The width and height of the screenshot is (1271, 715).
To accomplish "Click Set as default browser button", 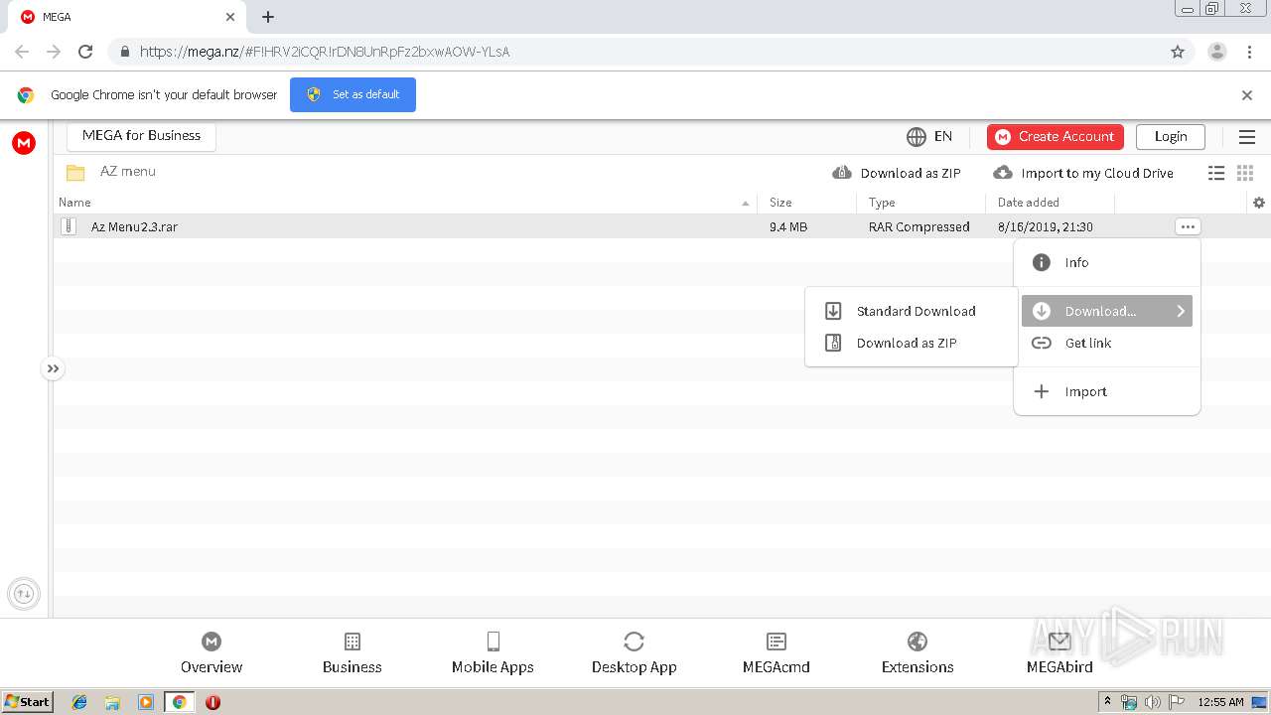I will [353, 94].
